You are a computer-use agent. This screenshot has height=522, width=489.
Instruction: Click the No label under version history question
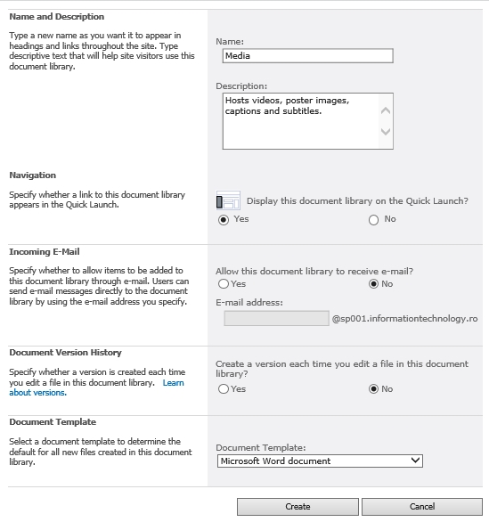[x=387, y=389]
